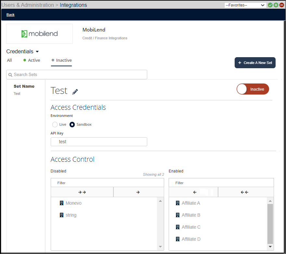This screenshot has width=286, height=254.
Task: Click the Back link
Action: (10, 15)
